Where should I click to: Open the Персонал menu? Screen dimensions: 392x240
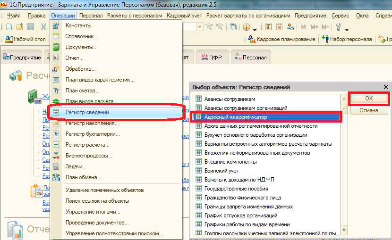tap(91, 16)
